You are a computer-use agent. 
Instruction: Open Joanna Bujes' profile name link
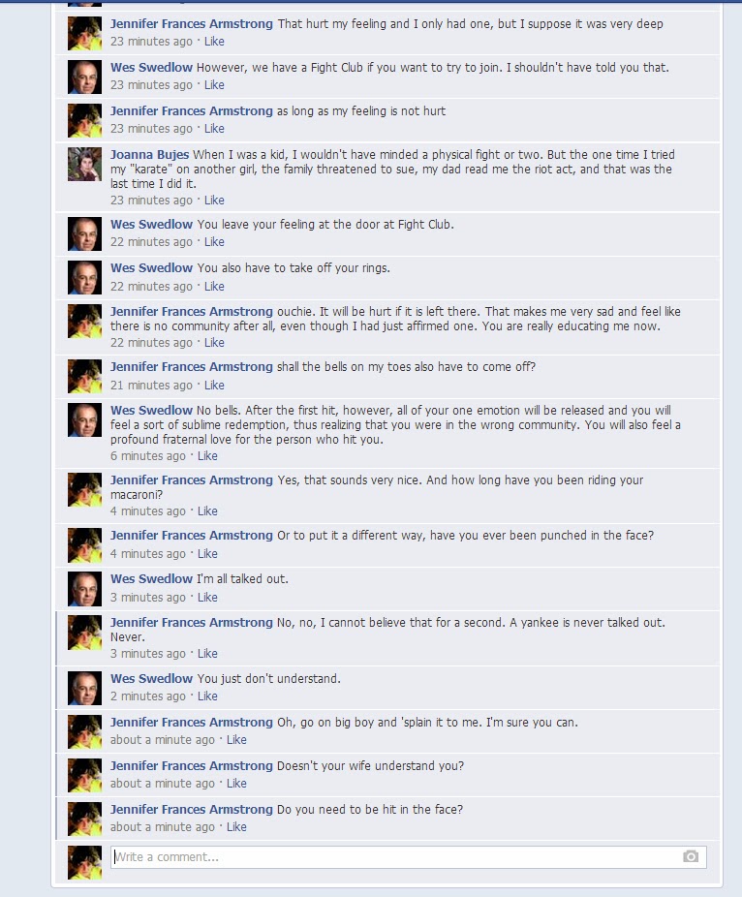149,154
